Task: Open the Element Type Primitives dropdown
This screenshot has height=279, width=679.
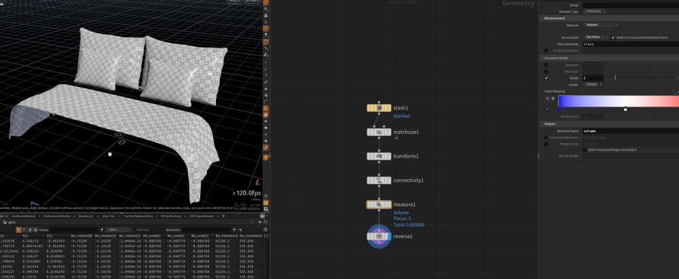Action: pos(594,12)
